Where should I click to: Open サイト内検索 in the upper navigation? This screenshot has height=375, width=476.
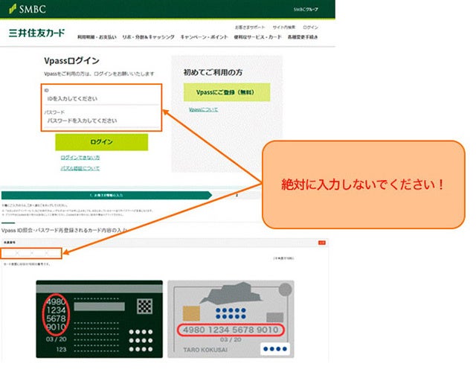(x=284, y=28)
